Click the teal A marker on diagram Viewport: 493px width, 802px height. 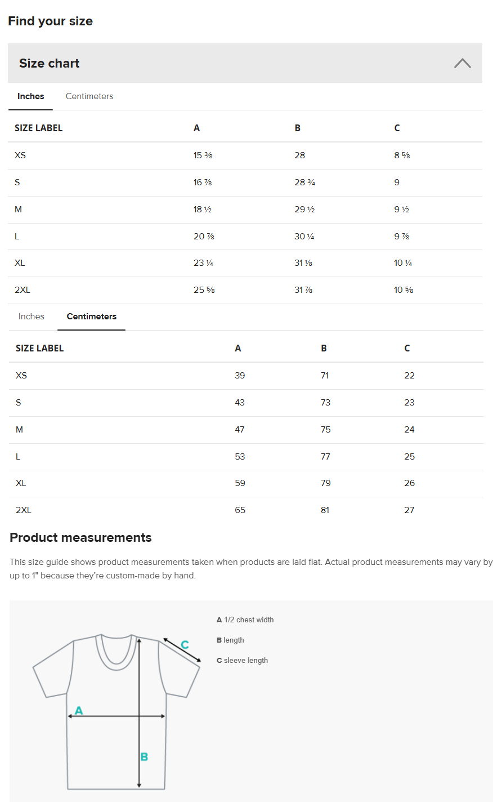[x=79, y=710]
